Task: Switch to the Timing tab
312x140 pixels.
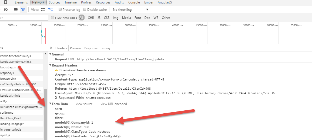Action: 105,48
